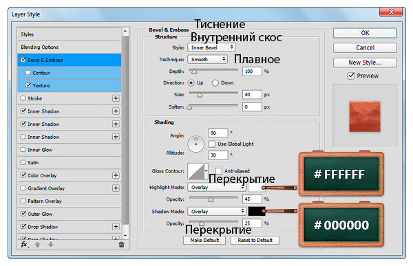Enable the Contour checkbox
The height and width of the screenshot is (266, 413).
28,73
